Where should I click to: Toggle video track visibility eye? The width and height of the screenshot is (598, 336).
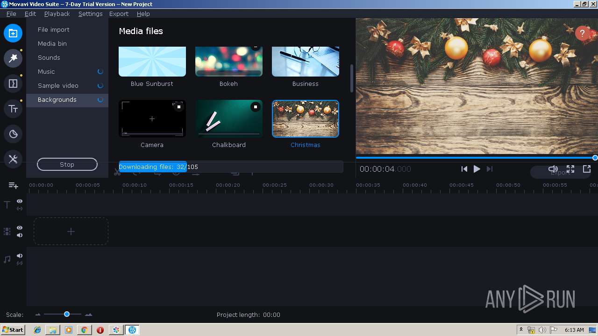[20, 228]
